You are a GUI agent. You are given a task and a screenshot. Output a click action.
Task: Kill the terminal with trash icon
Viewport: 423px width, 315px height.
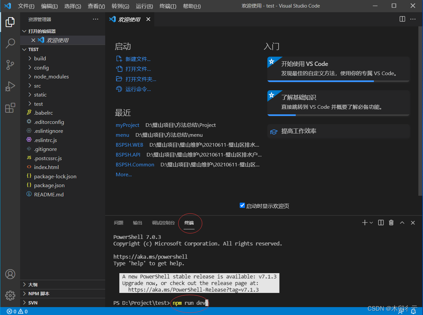click(391, 223)
